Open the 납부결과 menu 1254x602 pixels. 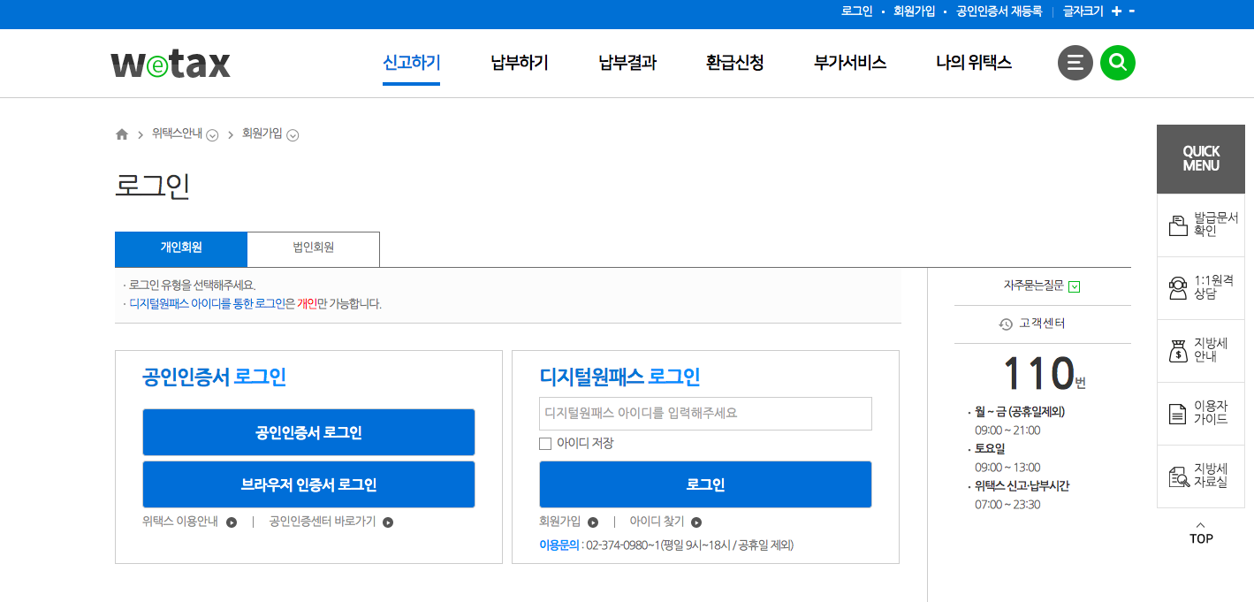tap(627, 63)
